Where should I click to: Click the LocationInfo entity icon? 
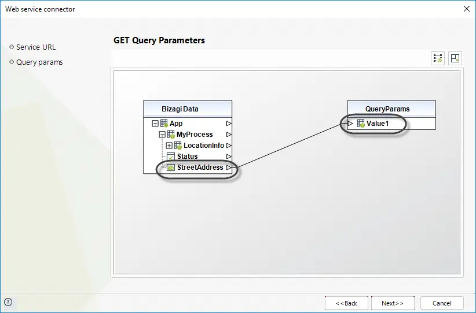pos(178,146)
